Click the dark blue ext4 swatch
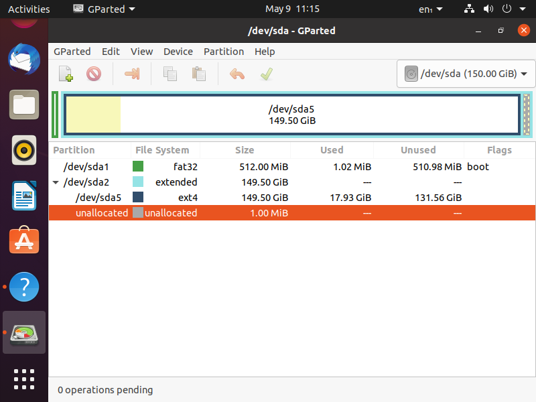This screenshot has height=402, width=536. click(138, 197)
